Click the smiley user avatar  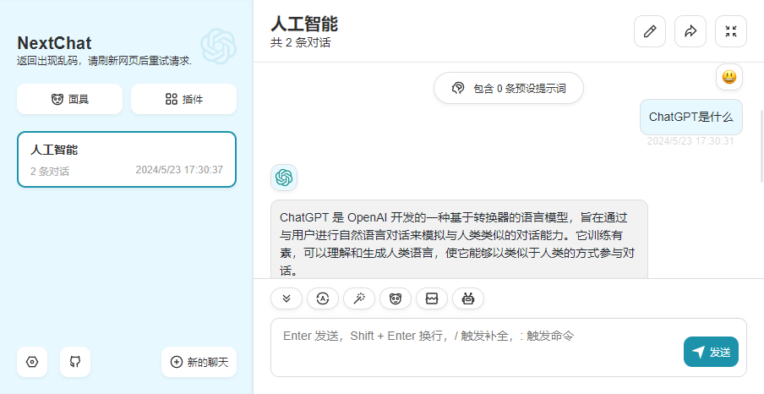pyautogui.click(x=729, y=77)
